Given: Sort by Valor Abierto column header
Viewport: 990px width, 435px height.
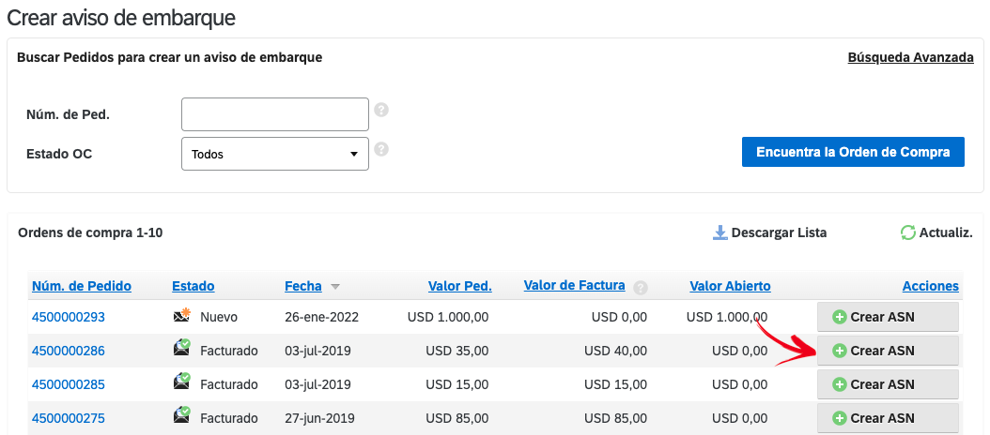Looking at the screenshot, I should click(730, 286).
